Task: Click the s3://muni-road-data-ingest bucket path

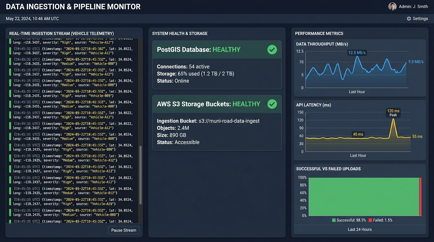Action: (x=229, y=121)
